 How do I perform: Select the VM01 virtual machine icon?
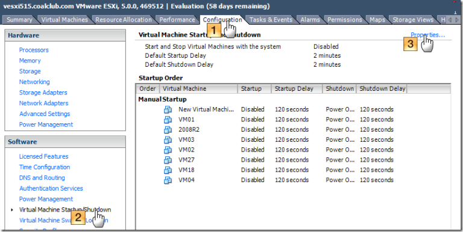[x=168, y=120]
